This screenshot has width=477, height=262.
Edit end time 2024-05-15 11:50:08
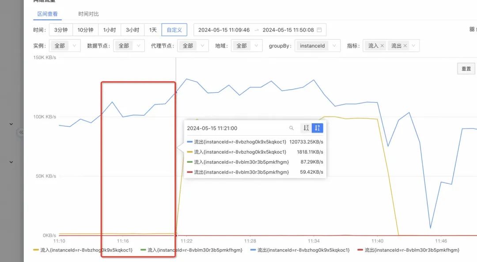[288, 30]
